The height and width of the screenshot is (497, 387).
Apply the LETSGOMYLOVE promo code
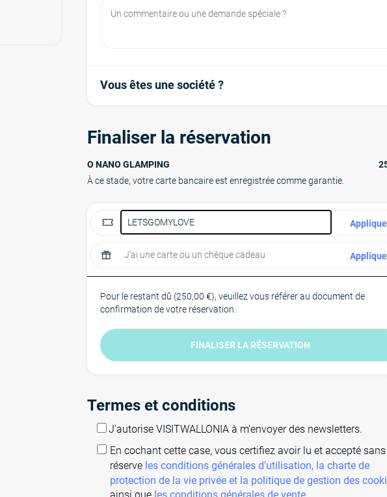tap(368, 223)
